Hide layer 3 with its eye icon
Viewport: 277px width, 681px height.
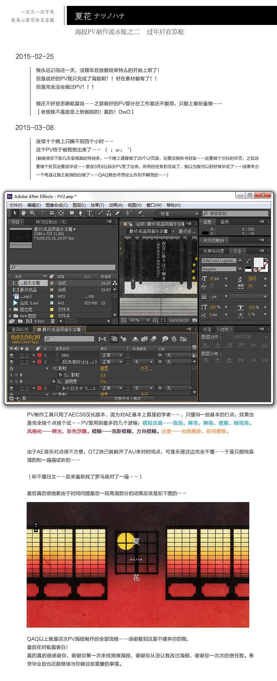(x=12, y=388)
